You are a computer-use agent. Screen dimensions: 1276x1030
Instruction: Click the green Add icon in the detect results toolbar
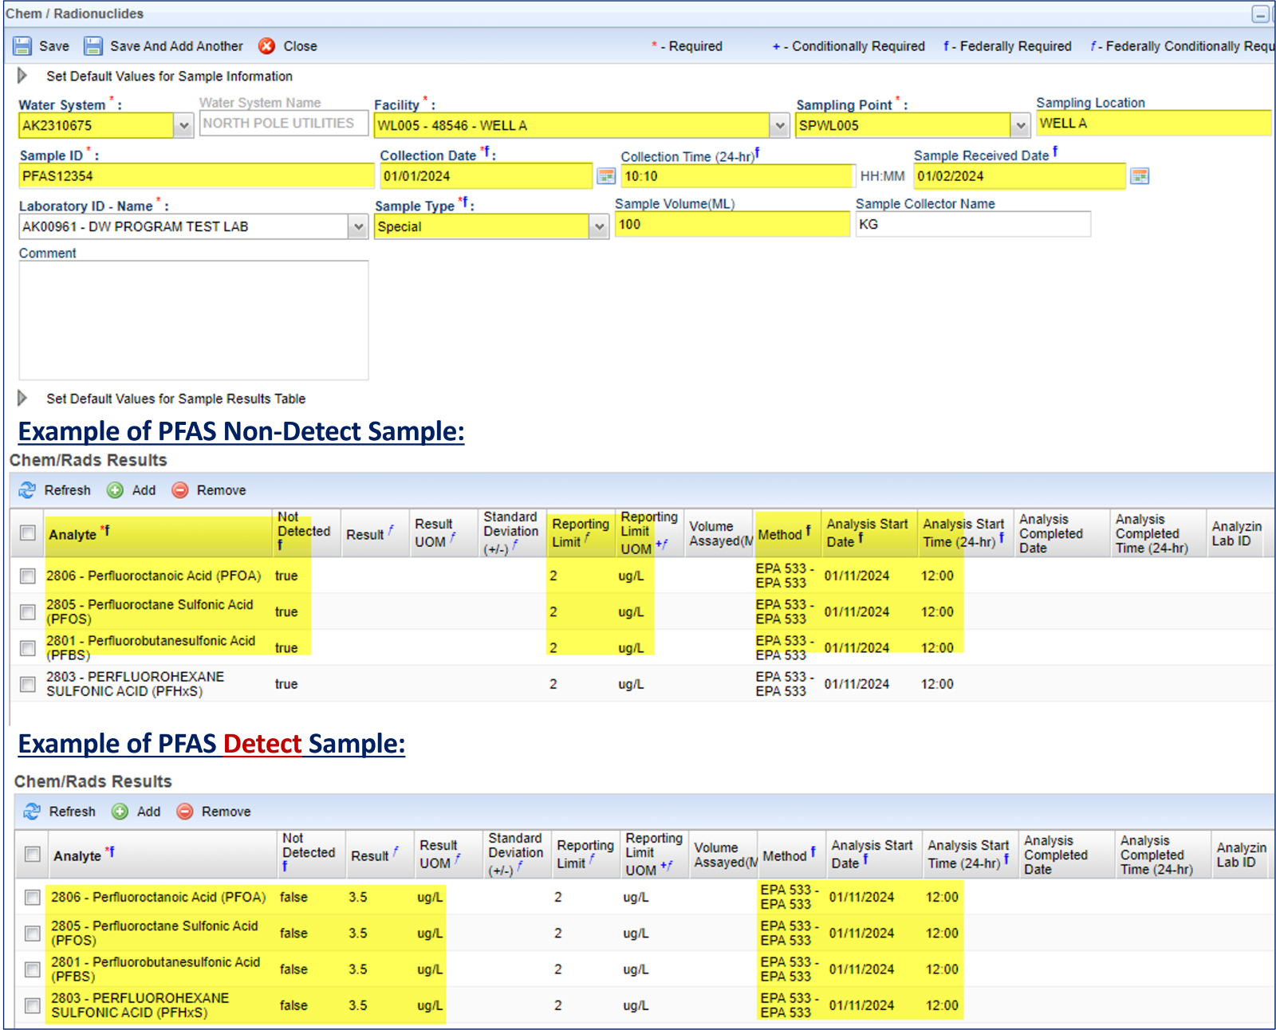pyautogui.click(x=120, y=812)
